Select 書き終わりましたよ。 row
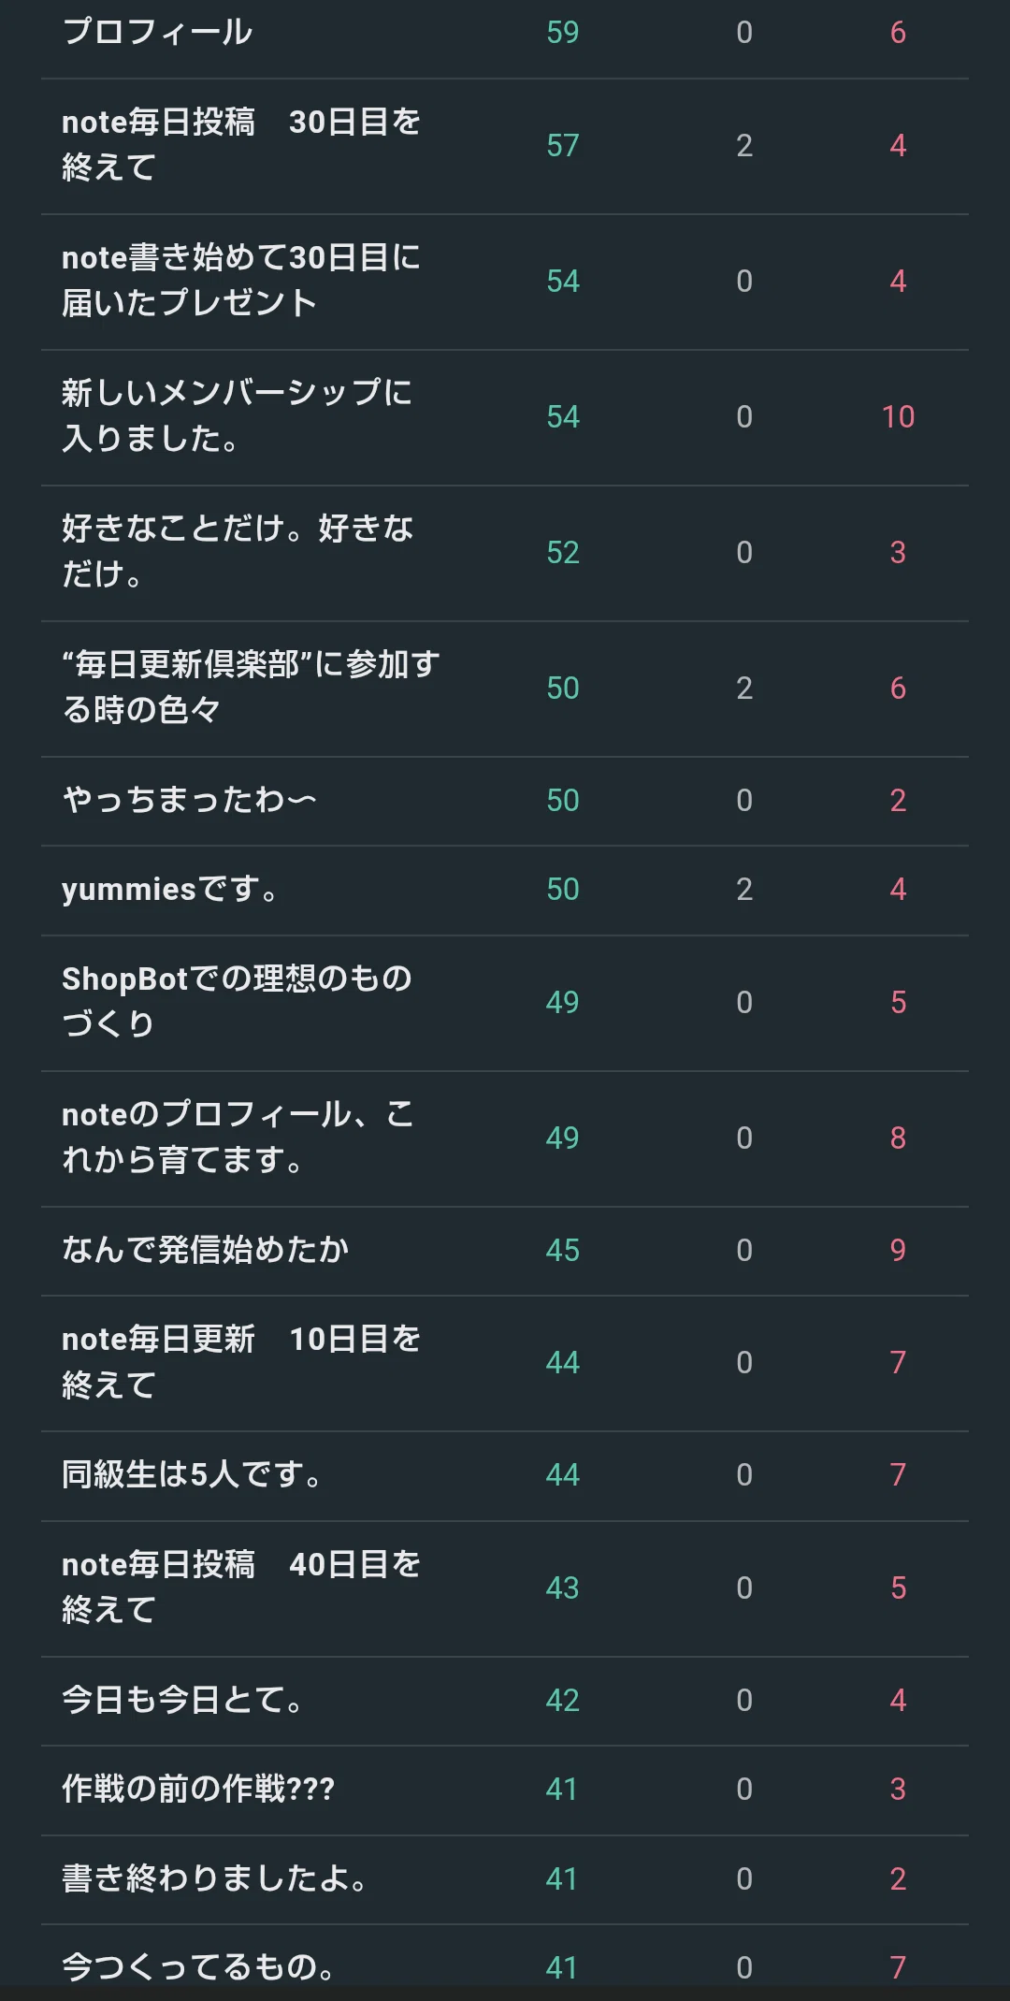The width and height of the screenshot is (1010, 2001). pyautogui.click(x=505, y=1879)
